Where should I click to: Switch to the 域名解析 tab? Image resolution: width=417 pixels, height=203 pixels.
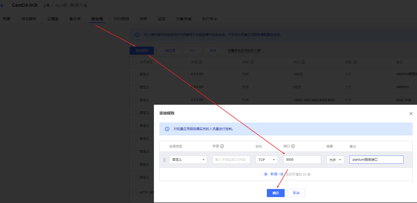click(x=29, y=19)
